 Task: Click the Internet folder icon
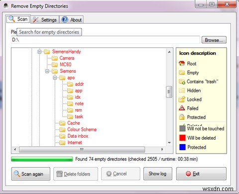(x=62, y=143)
